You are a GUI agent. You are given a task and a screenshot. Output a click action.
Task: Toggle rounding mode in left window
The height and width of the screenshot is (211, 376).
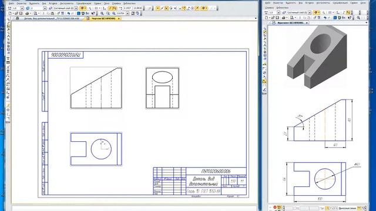pyautogui.click(x=115, y=8)
